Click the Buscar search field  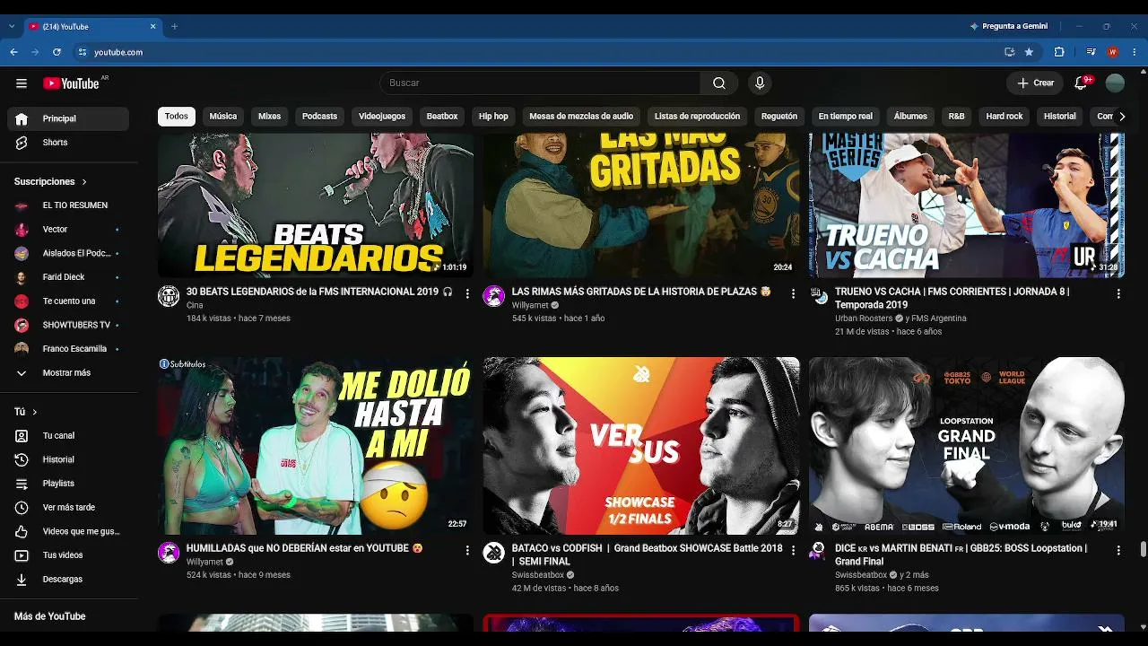click(541, 83)
